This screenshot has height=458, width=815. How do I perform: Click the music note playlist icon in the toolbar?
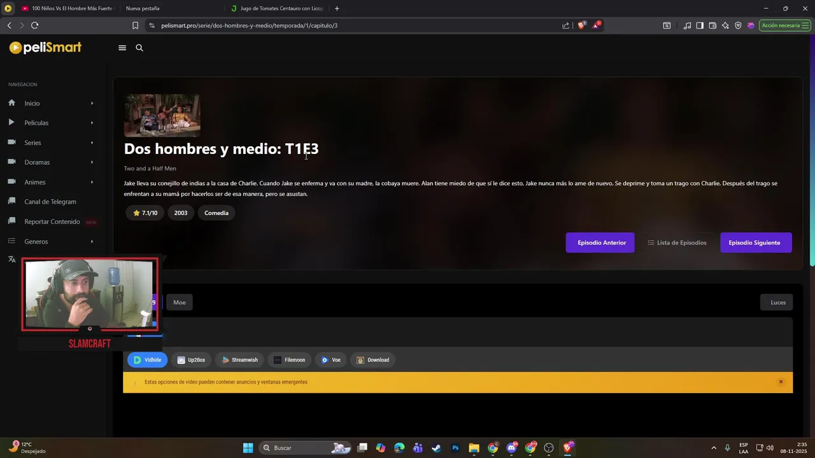[x=687, y=25]
